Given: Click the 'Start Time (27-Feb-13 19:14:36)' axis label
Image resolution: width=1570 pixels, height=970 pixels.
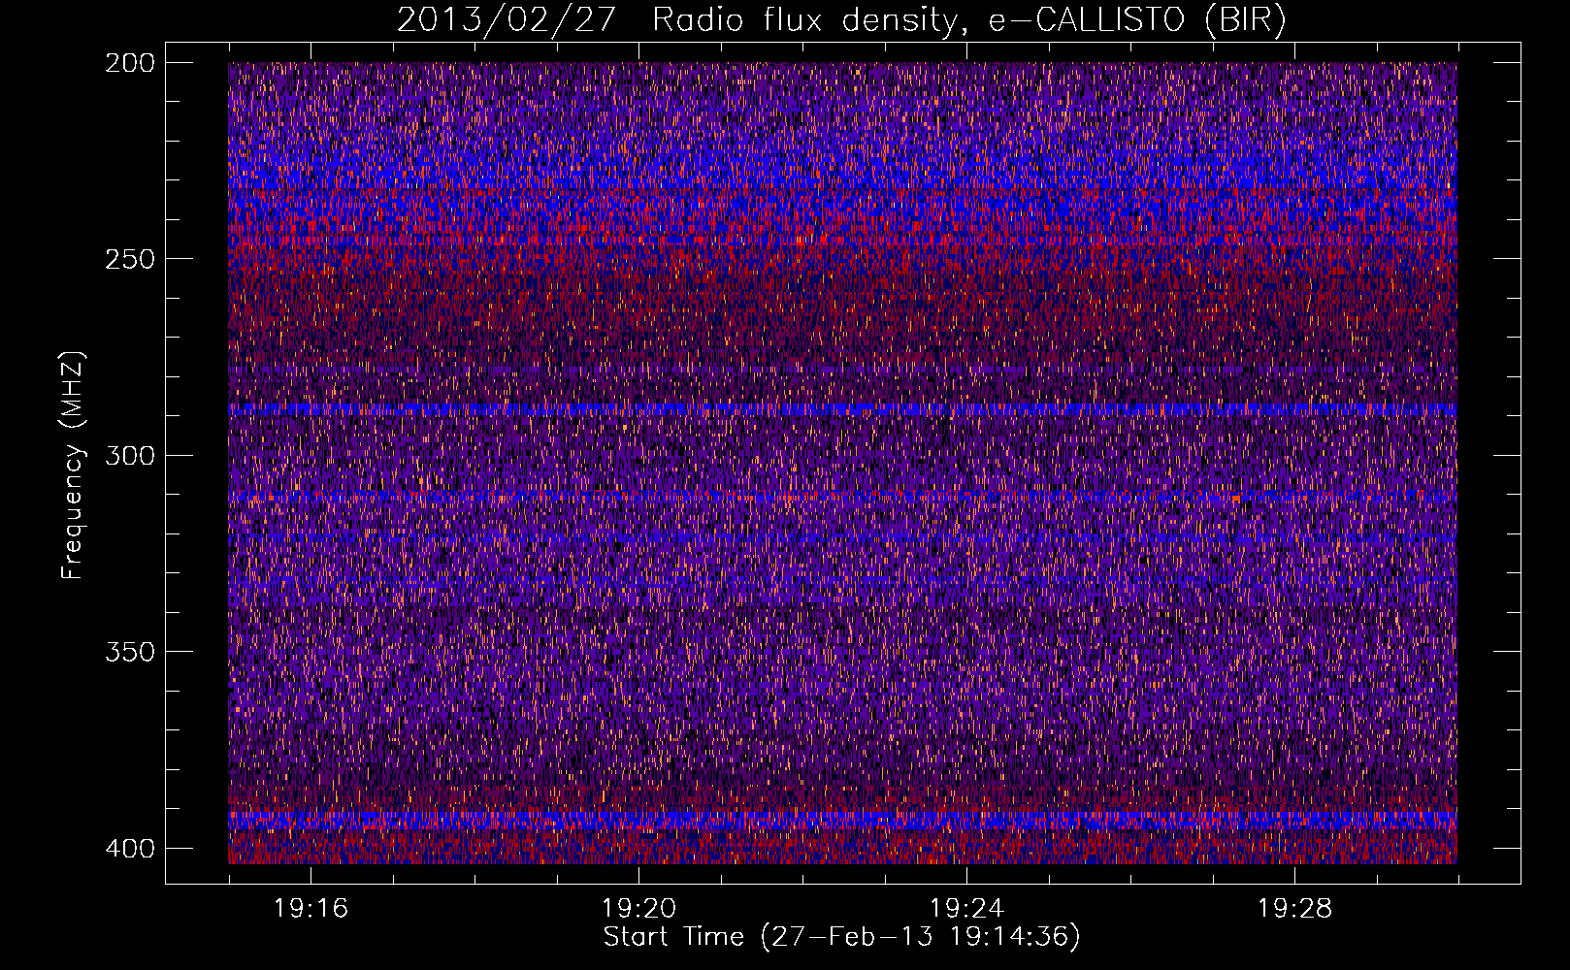Looking at the screenshot, I should point(841,937).
